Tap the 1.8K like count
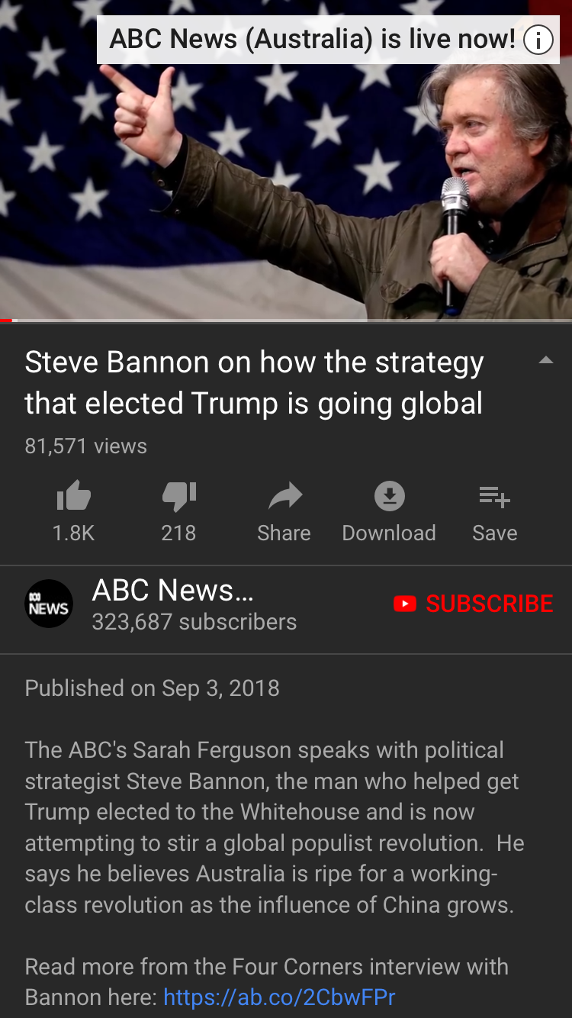This screenshot has height=1018, width=572. (x=74, y=533)
